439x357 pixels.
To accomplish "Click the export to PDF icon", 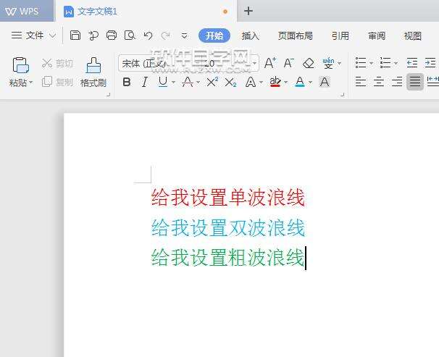I will (93, 35).
